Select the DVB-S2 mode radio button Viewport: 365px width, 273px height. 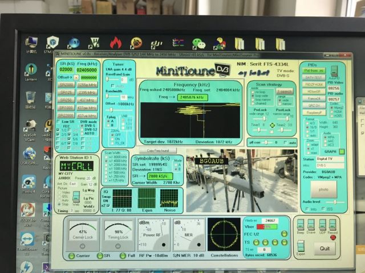coord(82,130)
